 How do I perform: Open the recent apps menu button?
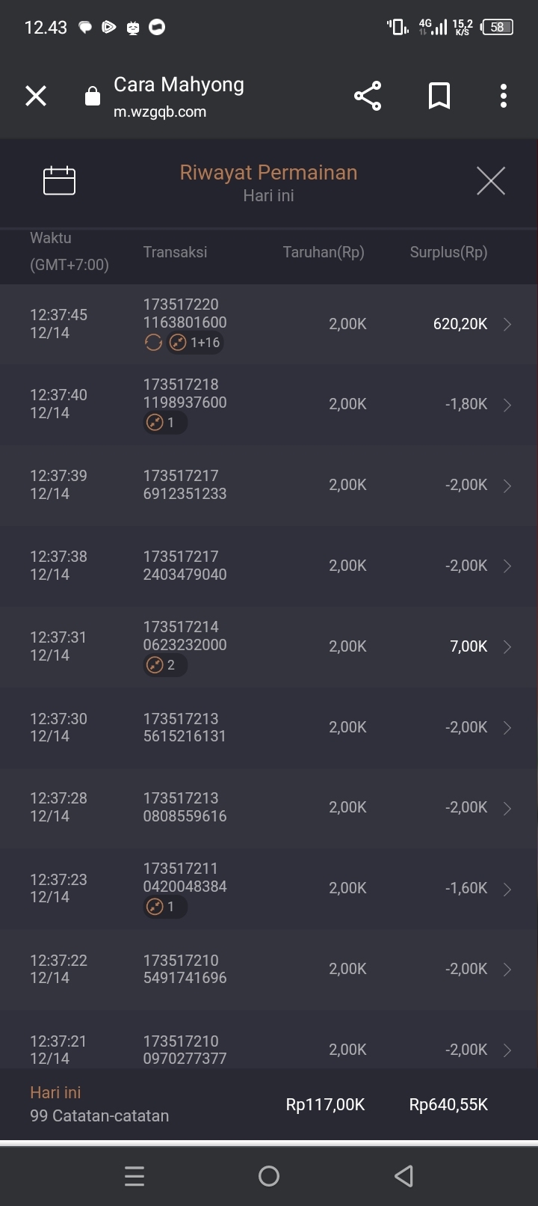134,1175
